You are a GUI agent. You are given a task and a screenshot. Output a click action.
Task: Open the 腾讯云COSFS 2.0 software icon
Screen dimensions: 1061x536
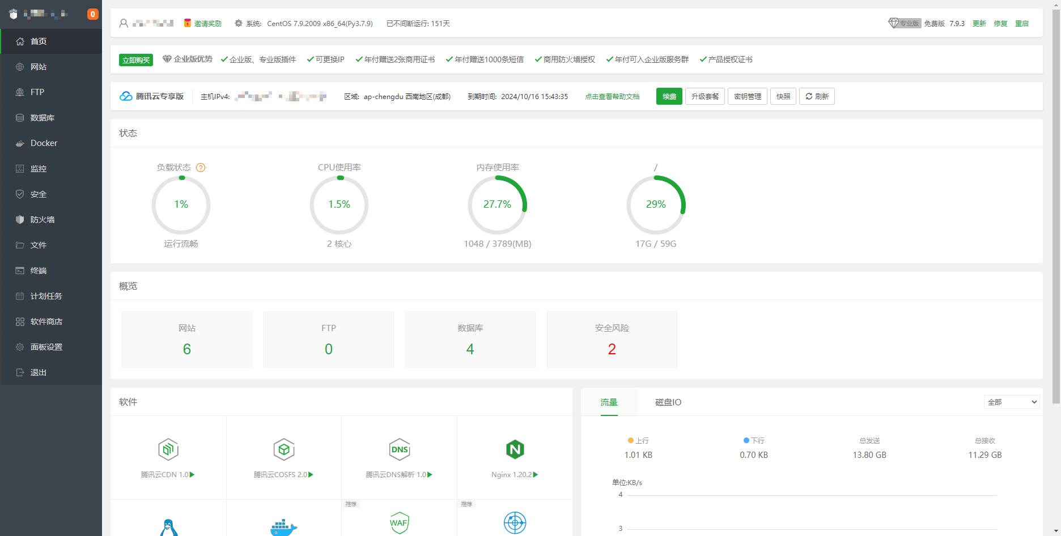pyautogui.click(x=284, y=449)
